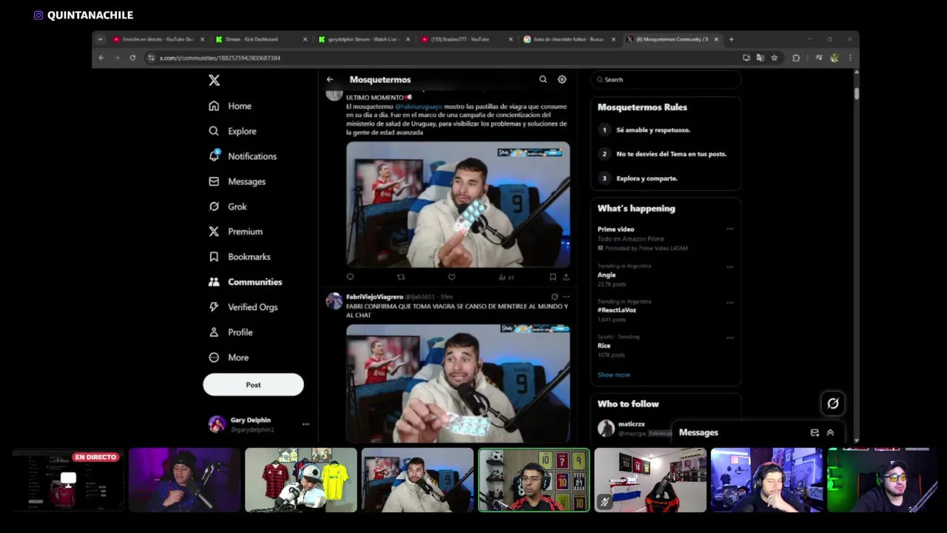Open the Notifications bell icon
This screenshot has width=947, height=533.
214,155
